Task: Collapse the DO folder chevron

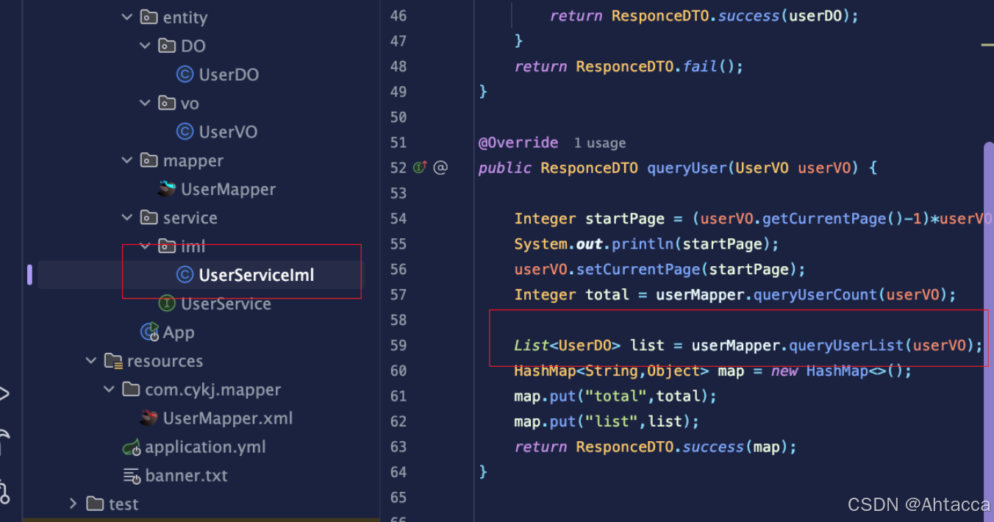Action: click(x=146, y=46)
